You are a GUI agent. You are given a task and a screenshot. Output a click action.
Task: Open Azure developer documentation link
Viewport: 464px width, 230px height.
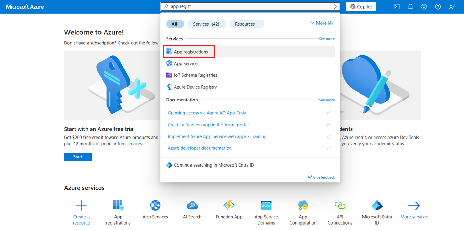pyautogui.click(x=200, y=148)
